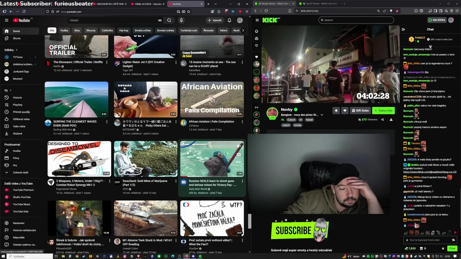Share Novby stream icon
Viewport: 461px width, 259px height.
382,119
